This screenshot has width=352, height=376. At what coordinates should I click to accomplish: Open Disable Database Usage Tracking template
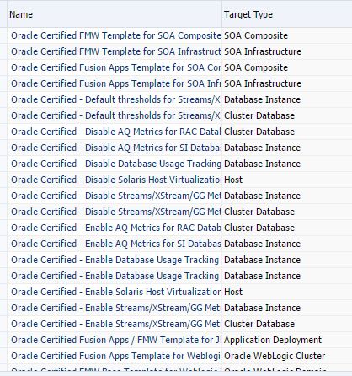(x=116, y=164)
